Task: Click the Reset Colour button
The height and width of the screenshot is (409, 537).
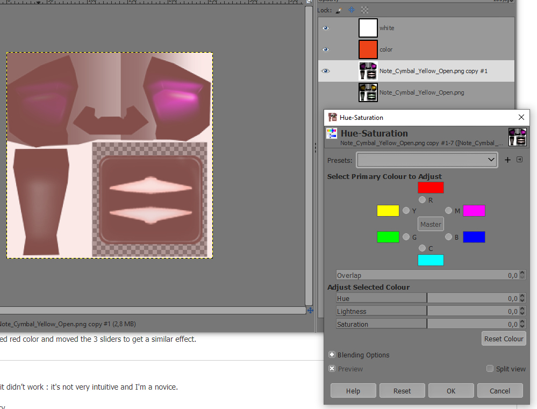Action: [504, 339]
